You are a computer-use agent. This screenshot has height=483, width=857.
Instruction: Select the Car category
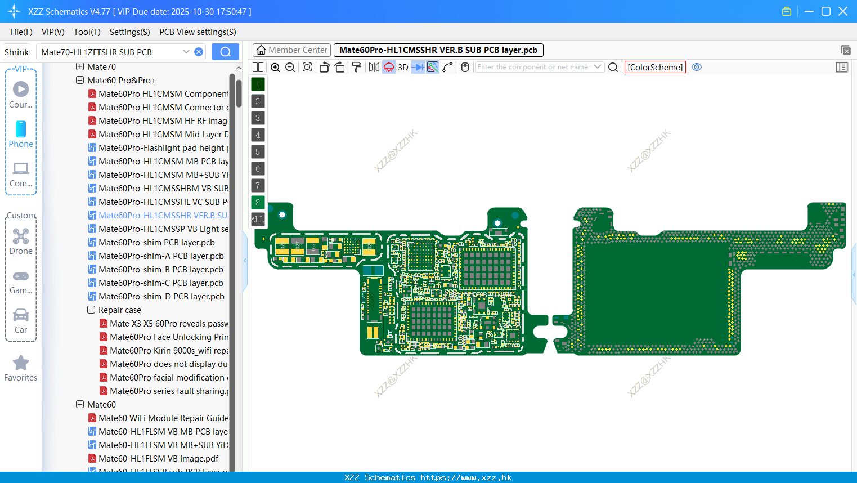click(21, 321)
